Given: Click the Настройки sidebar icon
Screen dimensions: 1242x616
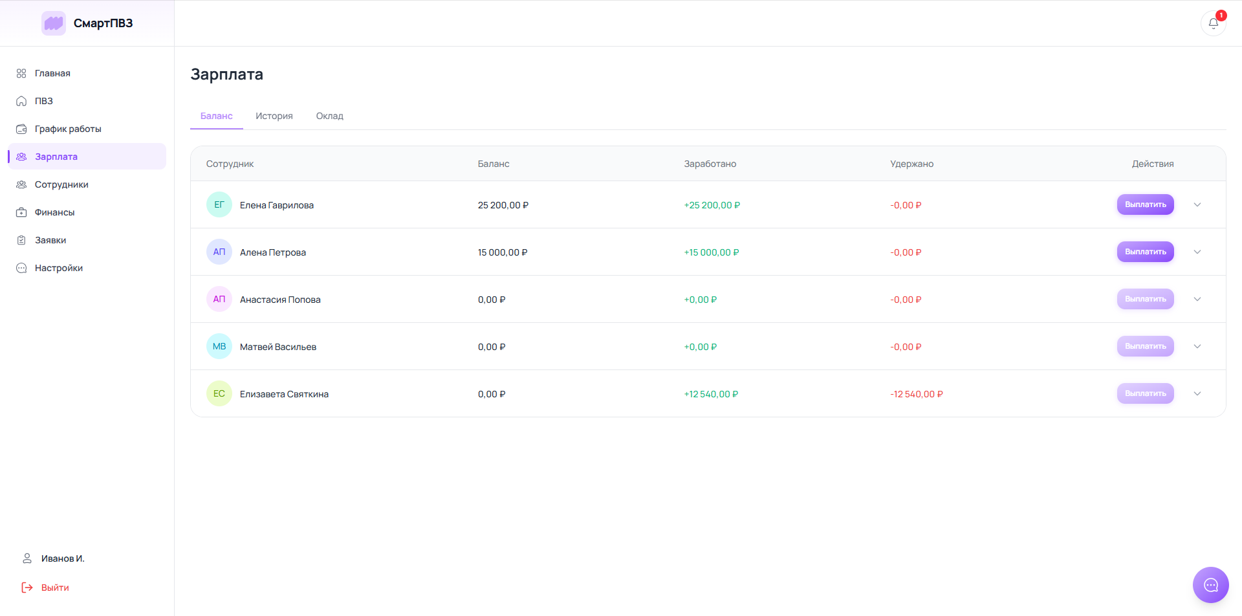Looking at the screenshot, I should [x=21, y=268].
